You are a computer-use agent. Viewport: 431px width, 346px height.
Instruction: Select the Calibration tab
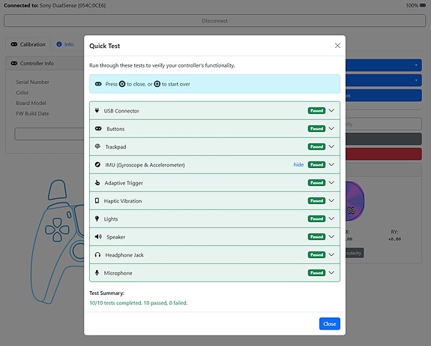(x=28, y=44)
